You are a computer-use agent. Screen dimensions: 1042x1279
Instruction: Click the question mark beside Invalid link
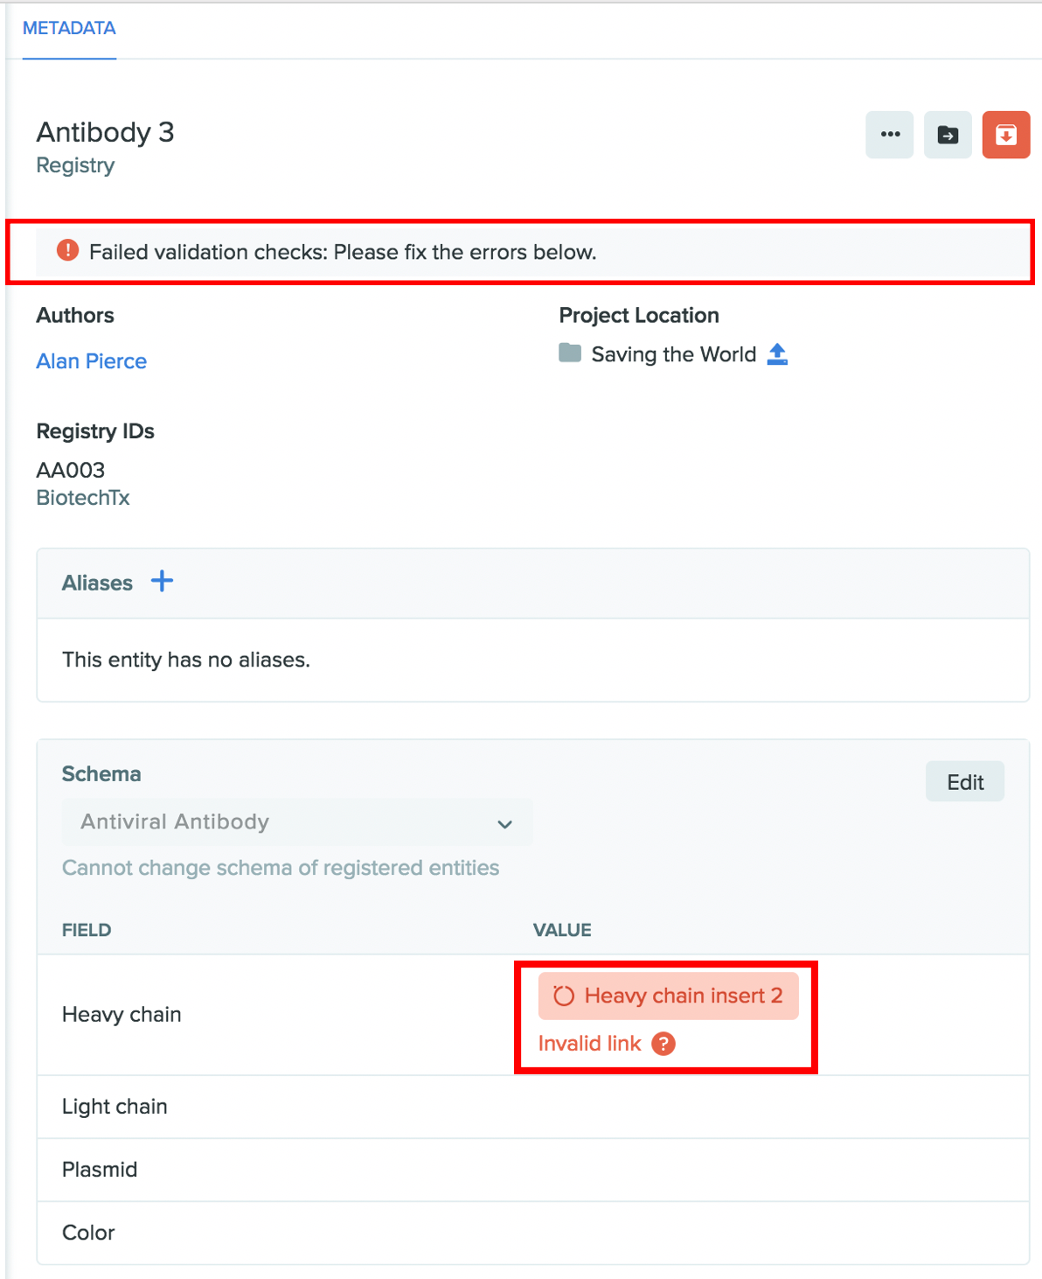pyautogui.click(x=663, y=1044)
